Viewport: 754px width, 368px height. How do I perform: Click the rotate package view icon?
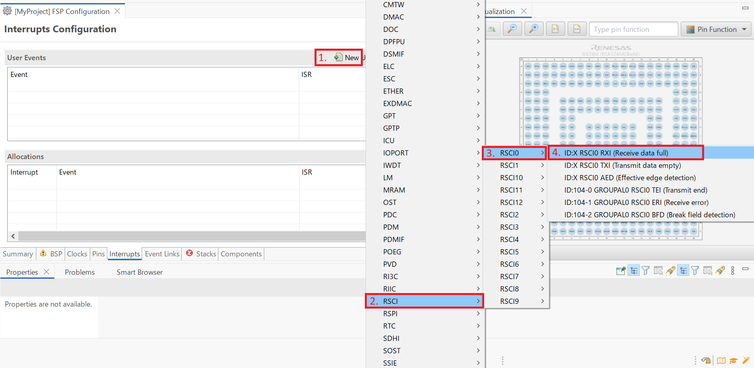point(492,29)
